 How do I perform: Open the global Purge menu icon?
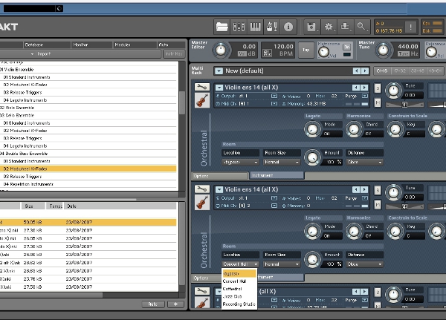coord(346,27)
